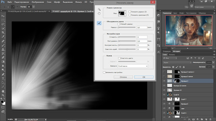
Task: Create a new group folder icon
Action: 202,120
